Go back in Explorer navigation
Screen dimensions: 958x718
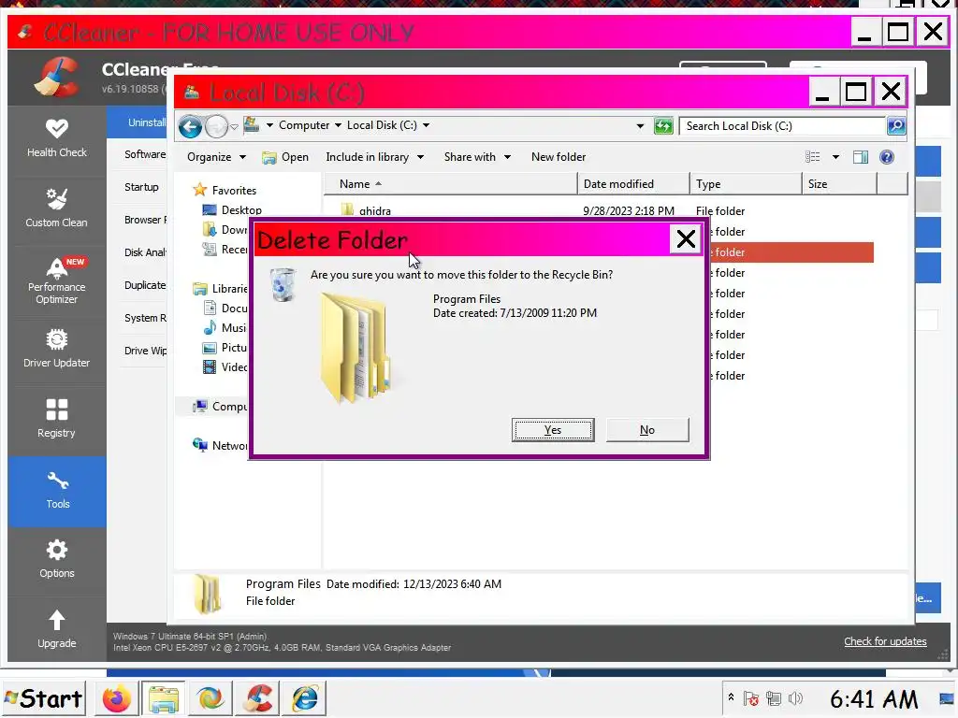tap(190, 127)
